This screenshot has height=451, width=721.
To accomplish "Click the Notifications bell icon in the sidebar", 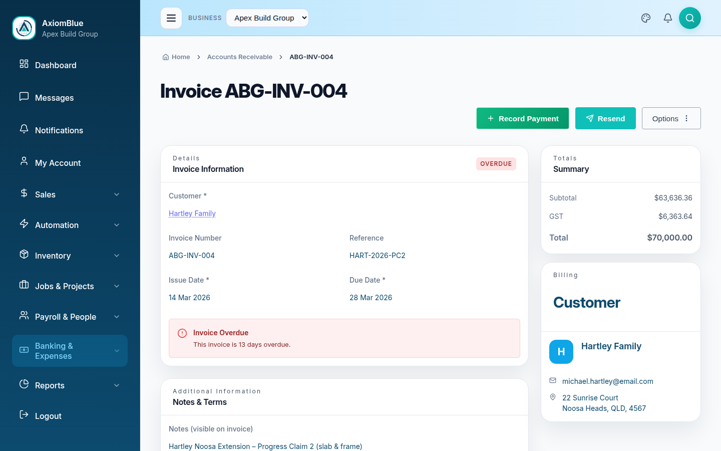I will [24, 130].
